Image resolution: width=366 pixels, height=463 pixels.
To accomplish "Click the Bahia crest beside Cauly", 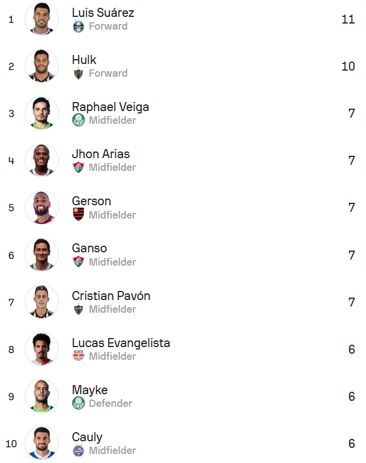I will (x=79, y=450).
